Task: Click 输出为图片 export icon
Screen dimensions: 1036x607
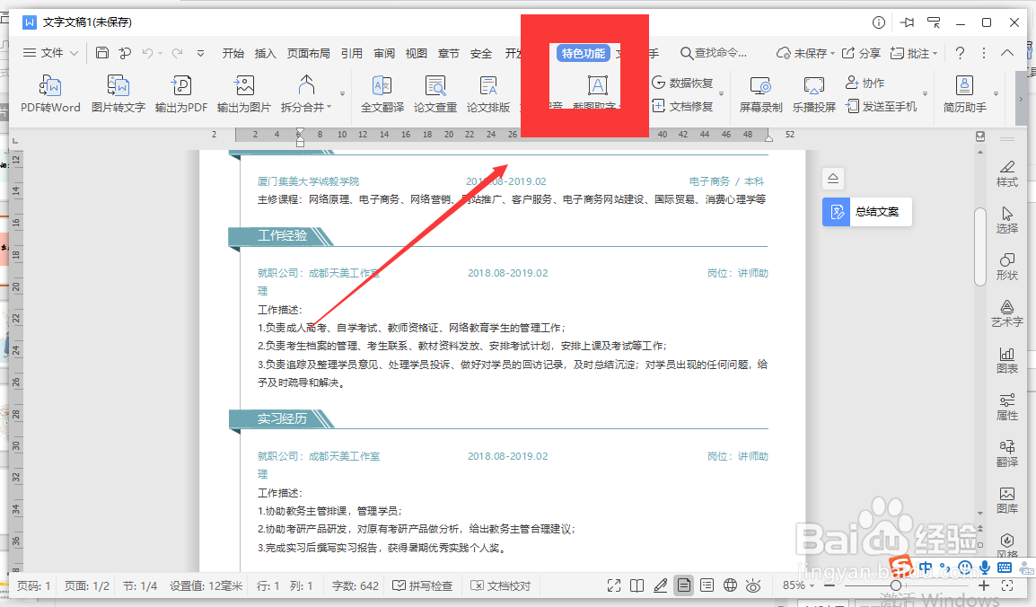Action: tap(244, 93)
